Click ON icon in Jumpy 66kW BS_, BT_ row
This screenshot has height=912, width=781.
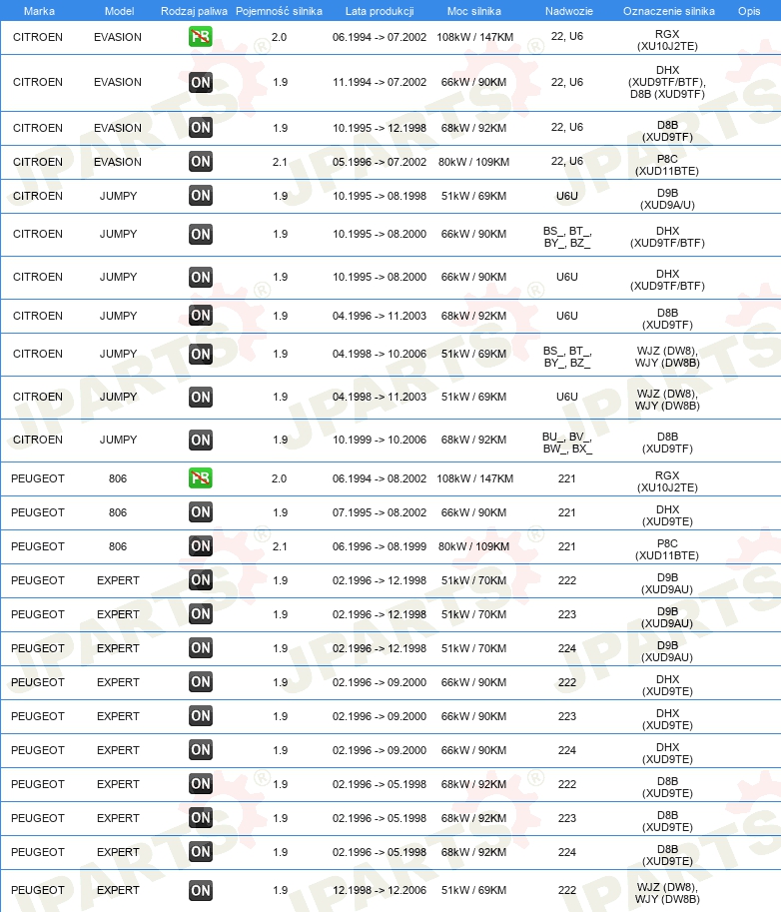point(200,234)
